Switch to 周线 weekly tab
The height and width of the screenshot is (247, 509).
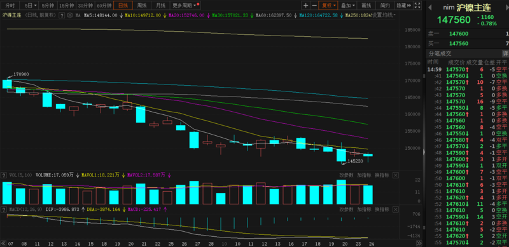coord(142,6)
